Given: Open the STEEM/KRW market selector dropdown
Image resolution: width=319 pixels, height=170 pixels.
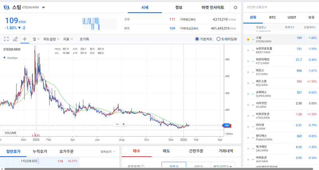Looking at the screenshot, I should 43,8.
